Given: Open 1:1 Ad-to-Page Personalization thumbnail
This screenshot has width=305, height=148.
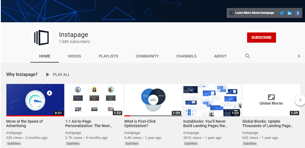Looking at the screenshot, I should 94,100.
